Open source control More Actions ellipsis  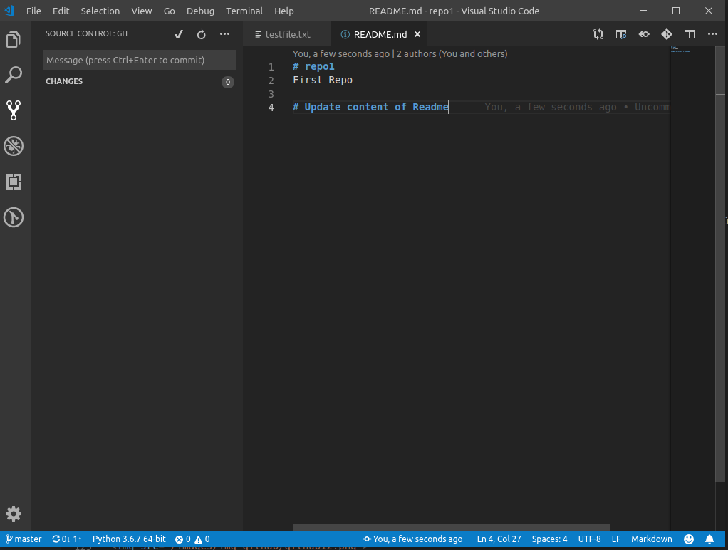click(224, 34)
